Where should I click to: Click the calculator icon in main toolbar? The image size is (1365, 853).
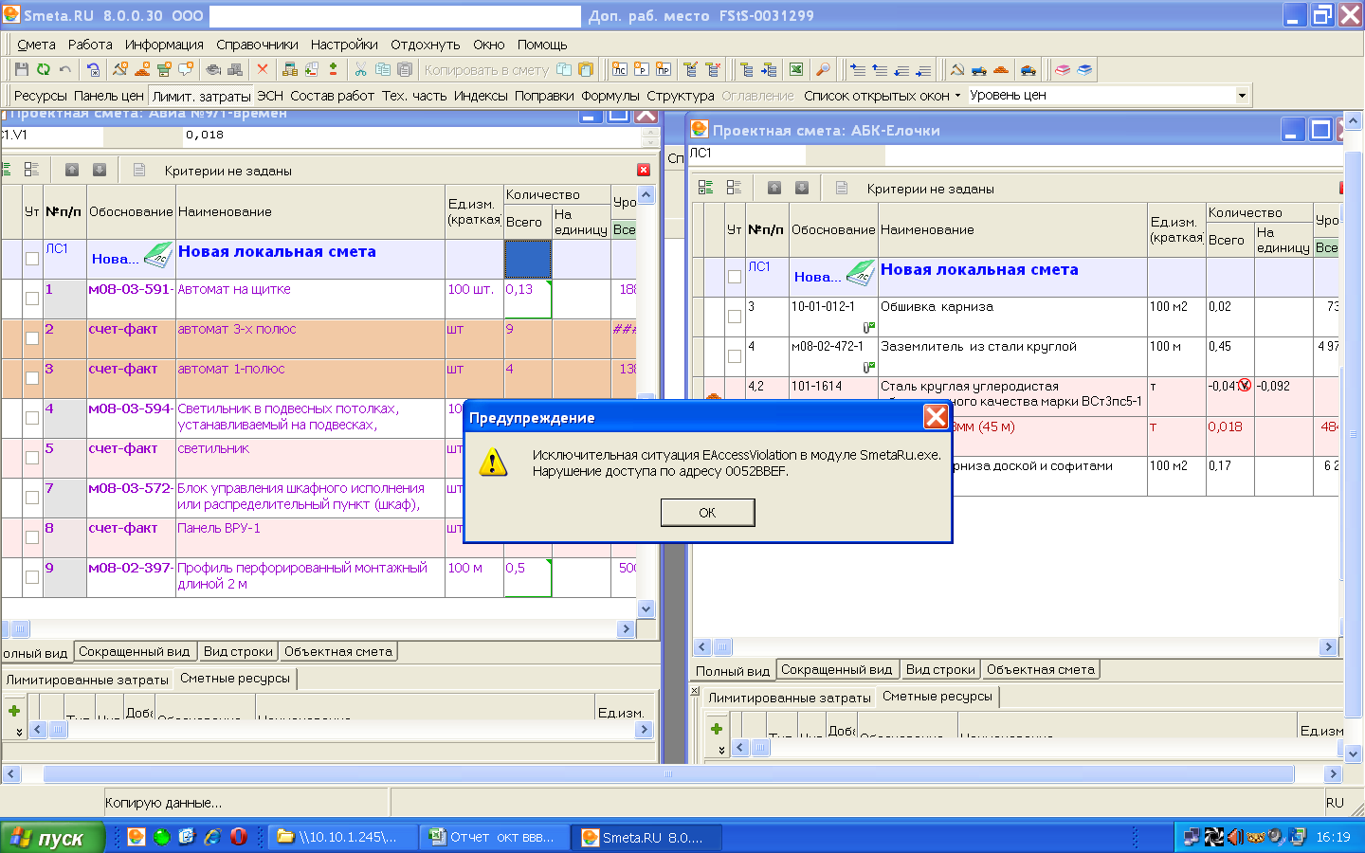pyautogui.click(x=290, y=69)
